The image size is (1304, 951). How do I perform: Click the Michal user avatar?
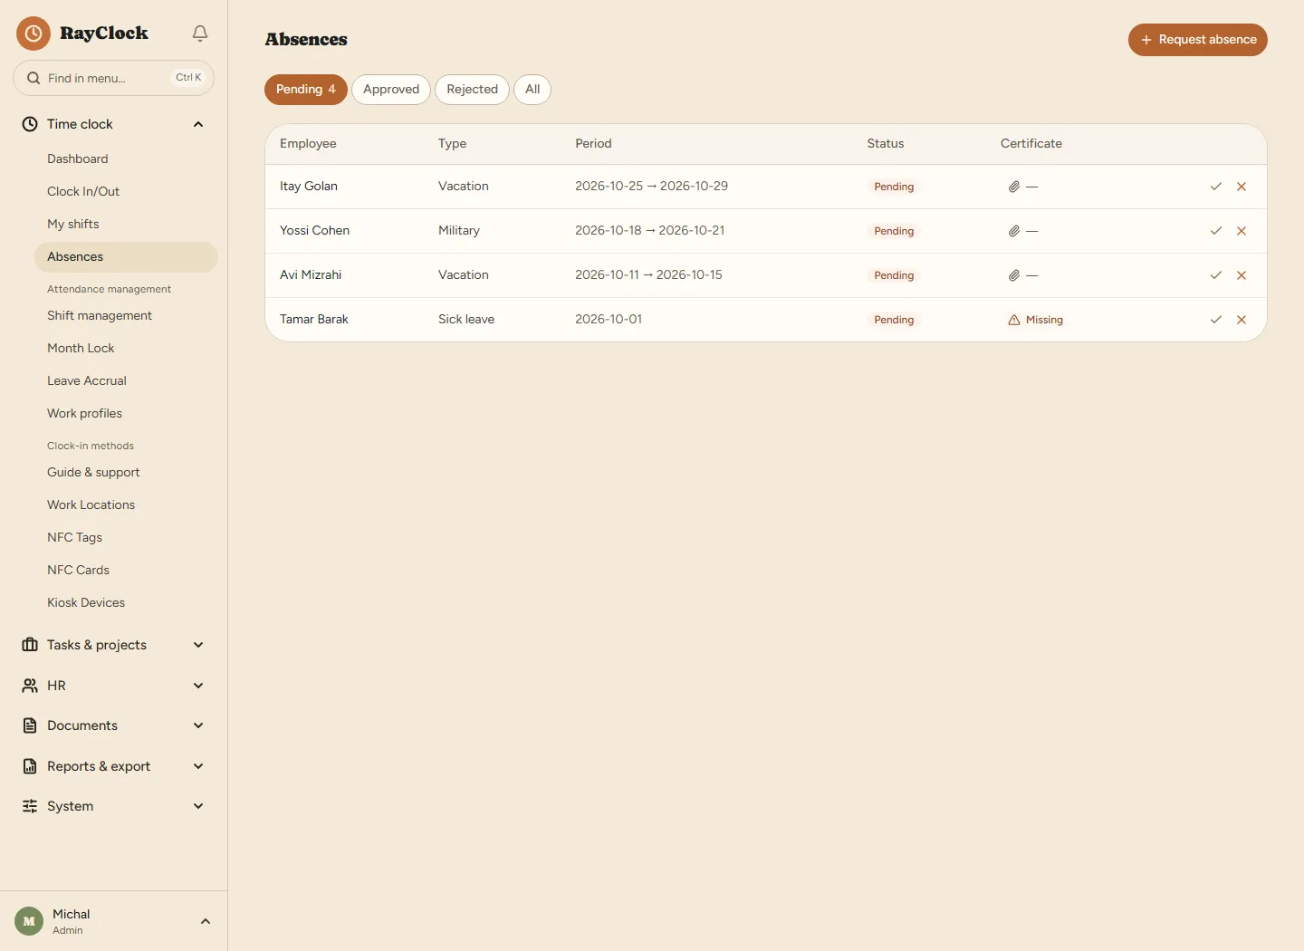(x=29, y=921)
